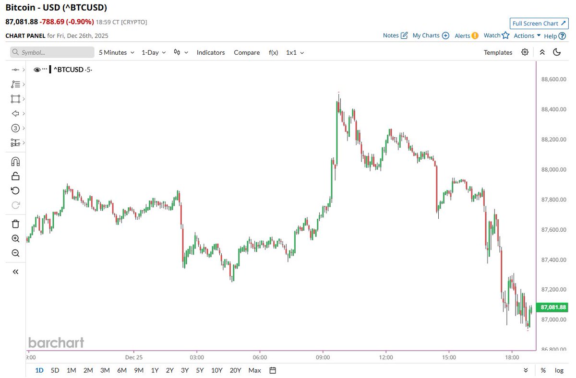Image resolution: width=576 pixels, height=378 pixels.
Task: Click the green 87,081.88 price label
Action: point(553,307)
